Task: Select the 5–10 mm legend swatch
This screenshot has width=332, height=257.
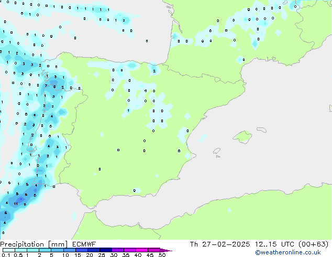Action: (57, 250)
